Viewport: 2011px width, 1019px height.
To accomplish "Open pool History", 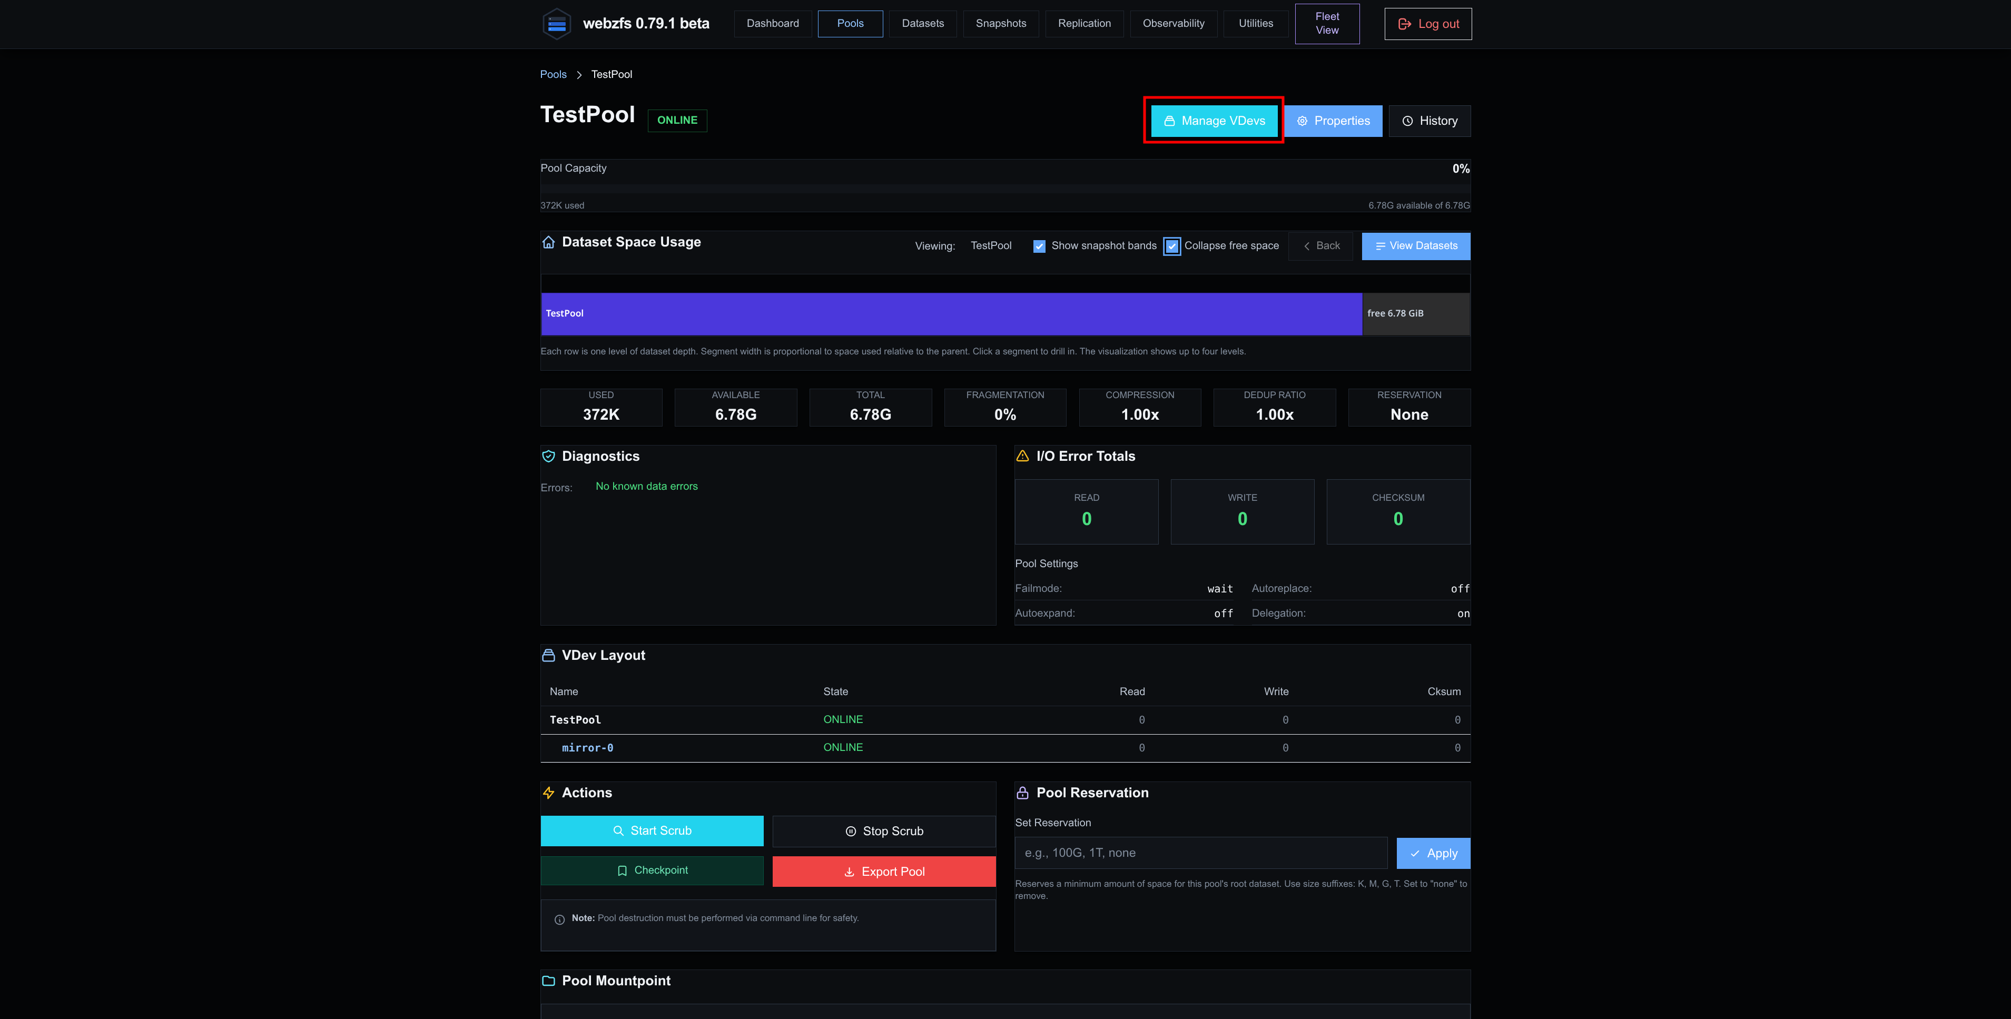I will tap(1430, 121).
